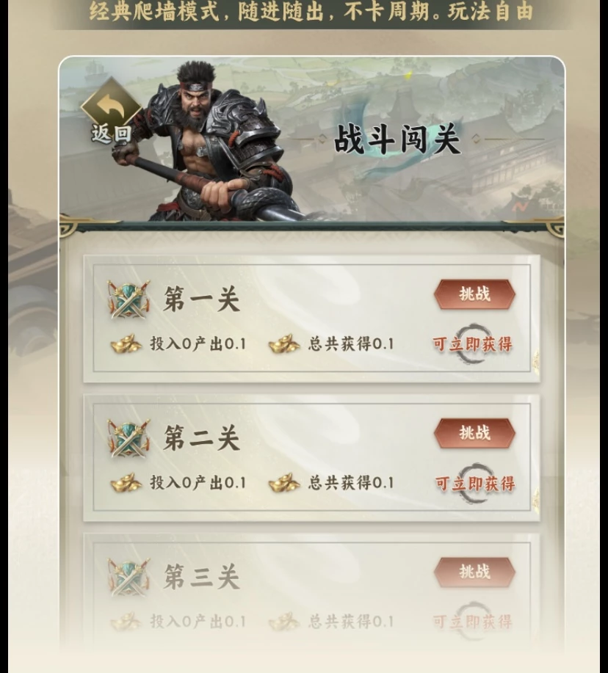Claim 可立即获得 reward in 第一关

coord(472,344)
